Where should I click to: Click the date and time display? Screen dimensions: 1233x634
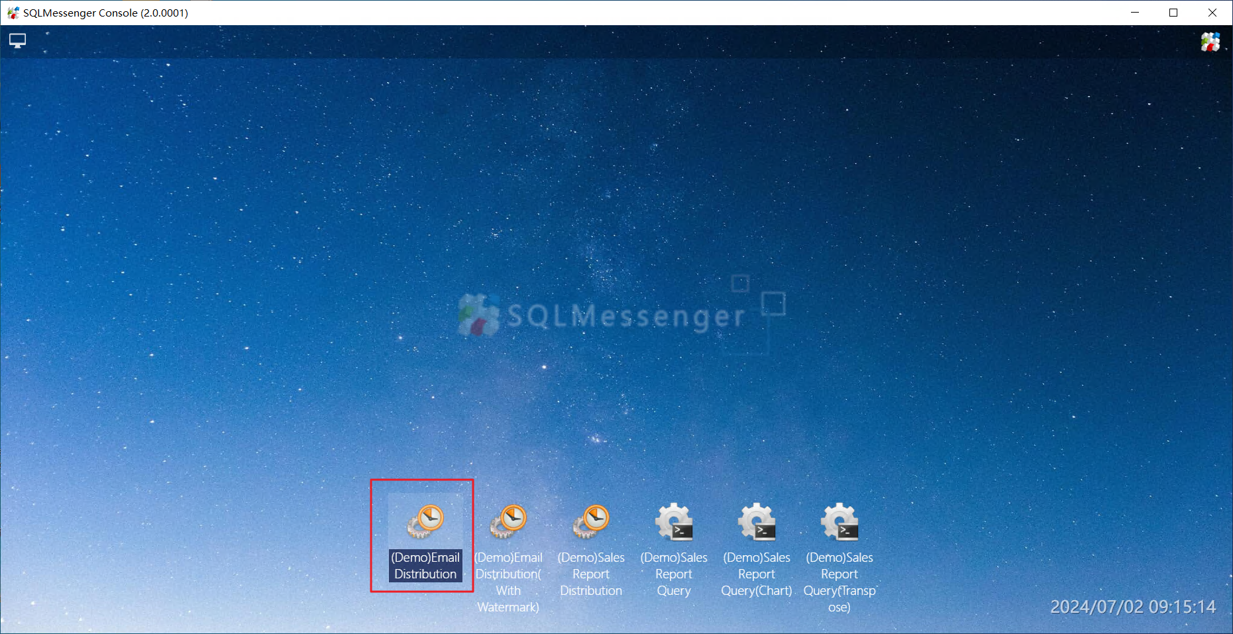coord(1133,607)
